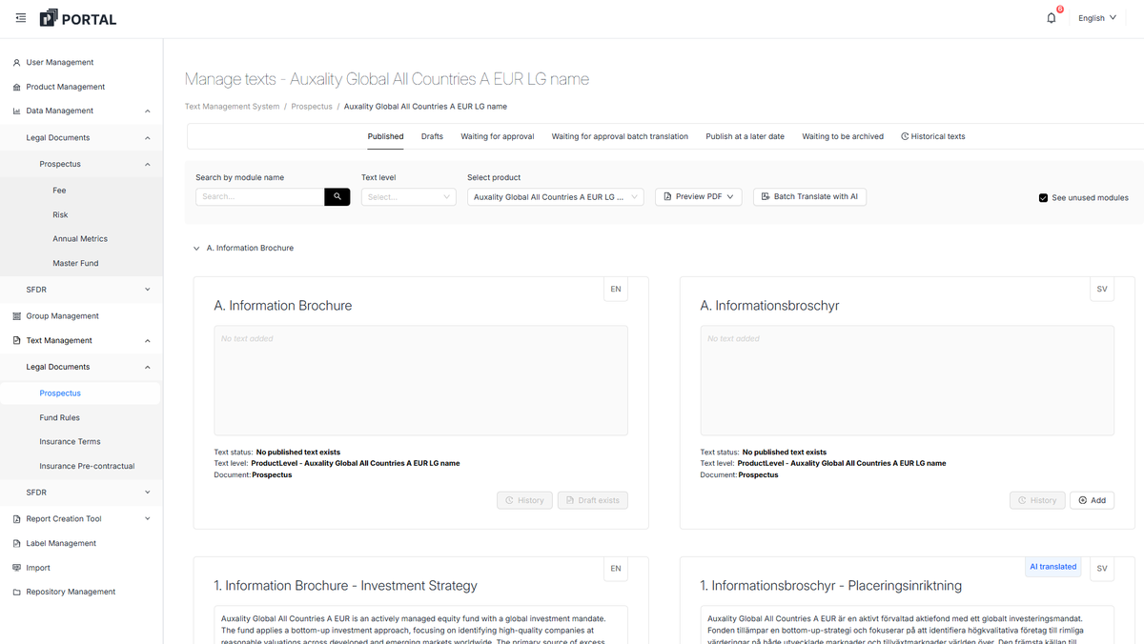
Task: Select Master Fund in sidebar
Action: coord(75,264)
